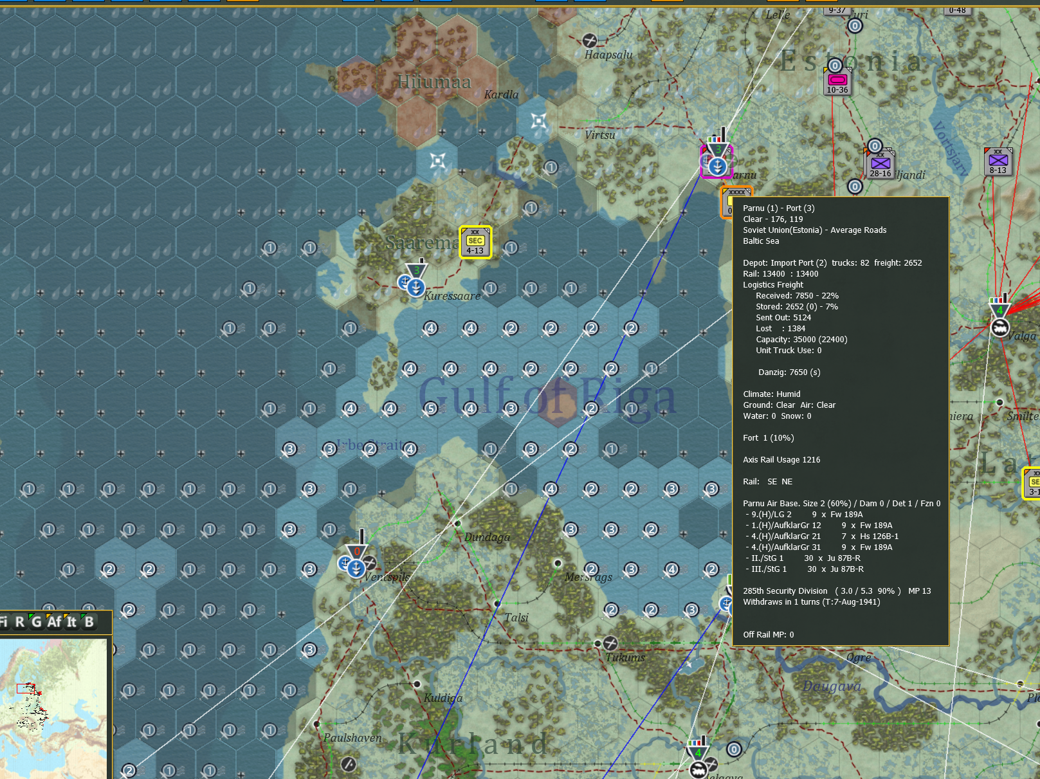Screen dimensions: 1040x779
Task: Toggle the G nation filter
Action: click(35, 621)
